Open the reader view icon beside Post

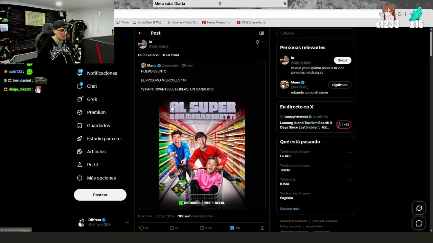pyautogui.click(x=261, y=33)
